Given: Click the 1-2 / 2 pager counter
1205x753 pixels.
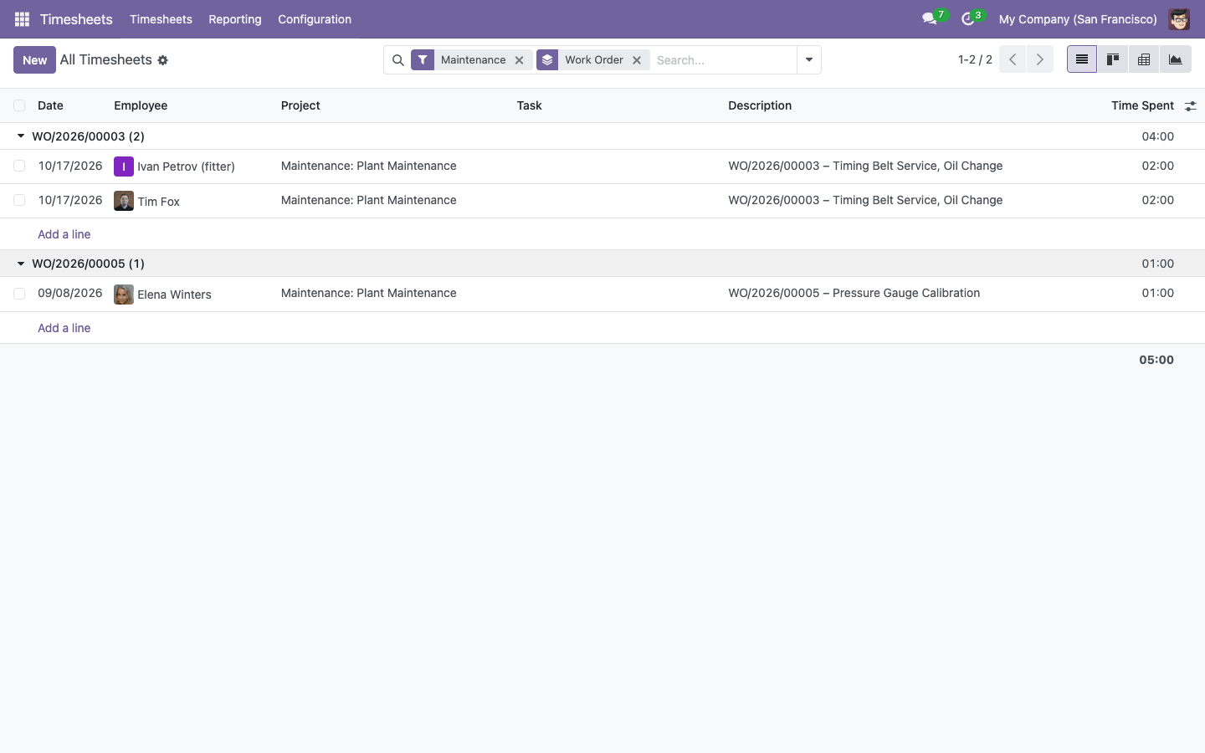Looking at the screenshot, I should click(975, 59).
